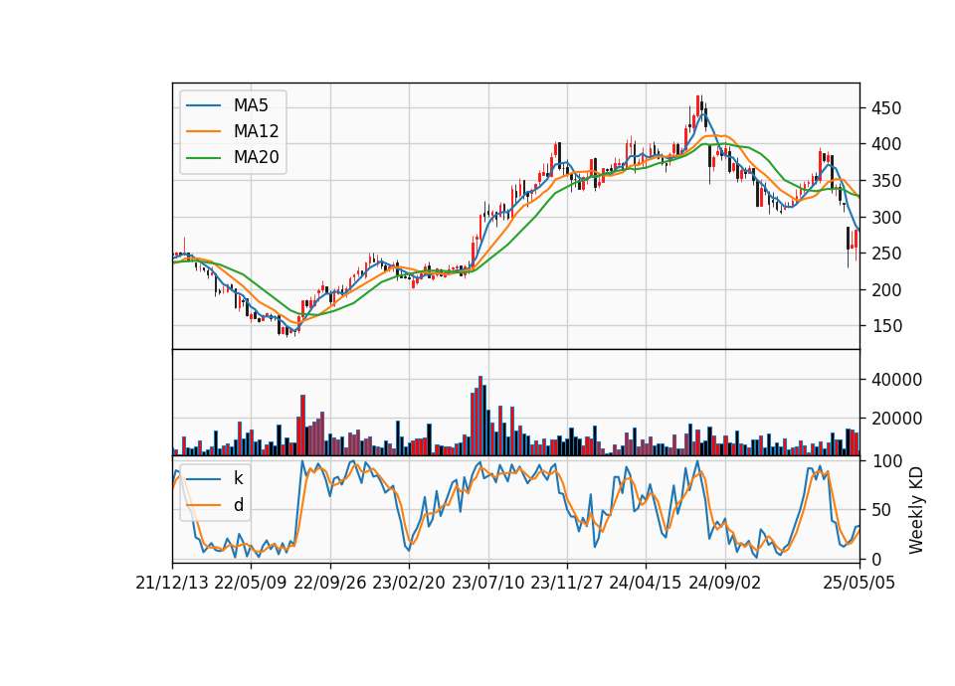Click the 40000 volume axis label
The image size is (955, 686).
coord(896,379)
